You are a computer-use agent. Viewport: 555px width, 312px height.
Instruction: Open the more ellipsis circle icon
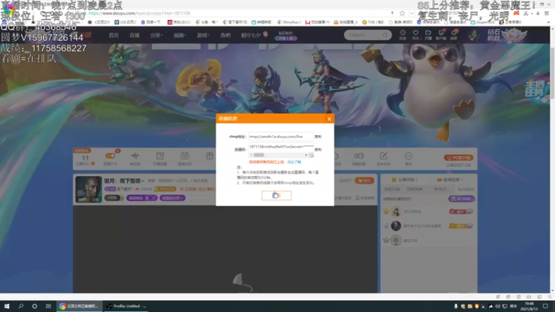coord(409,156)
